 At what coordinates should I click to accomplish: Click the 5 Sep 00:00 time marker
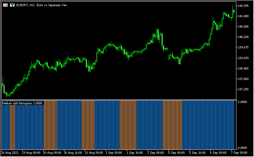click(176, 152)
